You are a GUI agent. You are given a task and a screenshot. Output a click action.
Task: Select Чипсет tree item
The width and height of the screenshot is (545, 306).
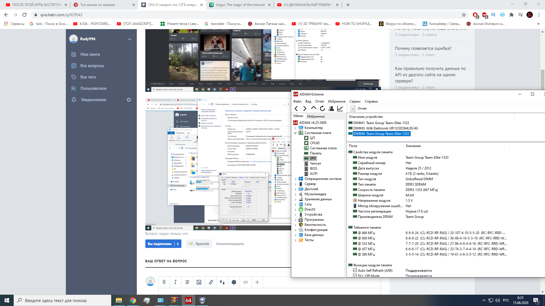pyautogui.click(x=315, y=163)
